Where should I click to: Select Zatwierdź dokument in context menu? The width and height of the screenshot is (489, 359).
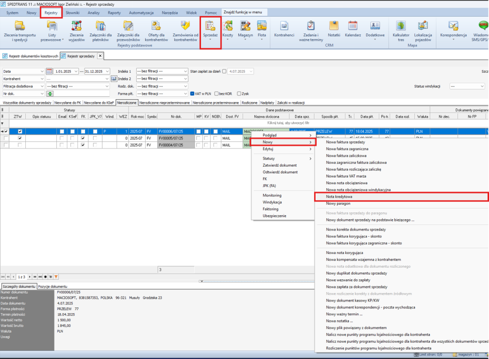point(280,165)
